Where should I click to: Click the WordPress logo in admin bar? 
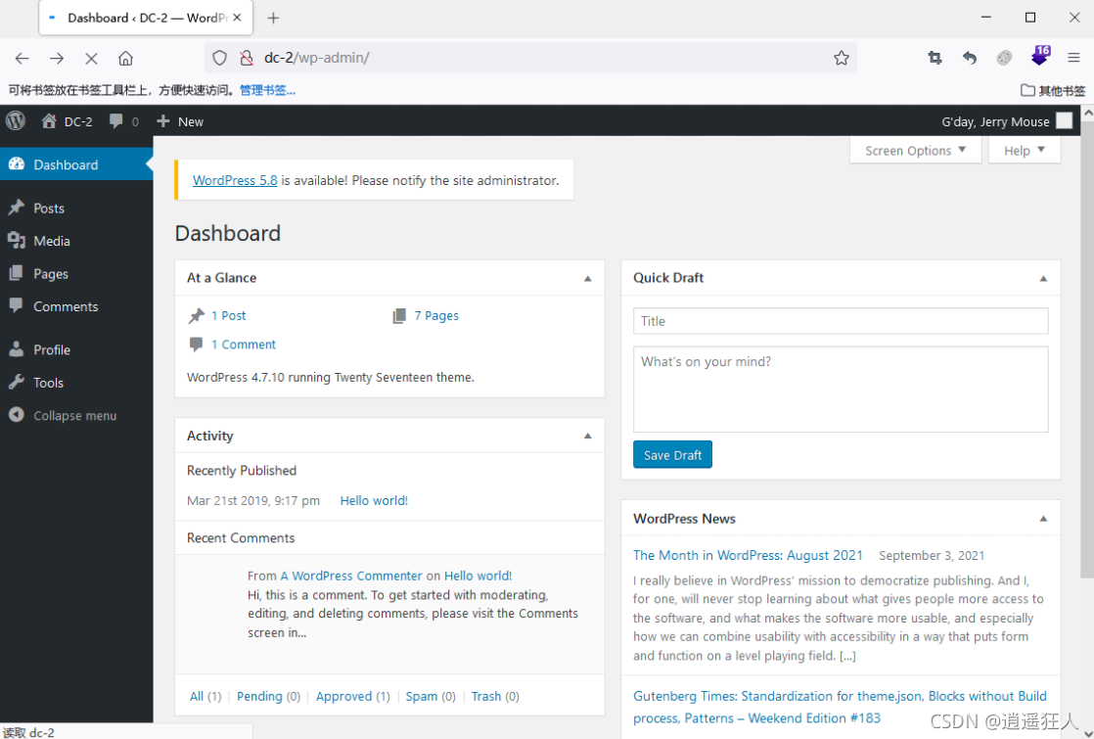point(16,120)
